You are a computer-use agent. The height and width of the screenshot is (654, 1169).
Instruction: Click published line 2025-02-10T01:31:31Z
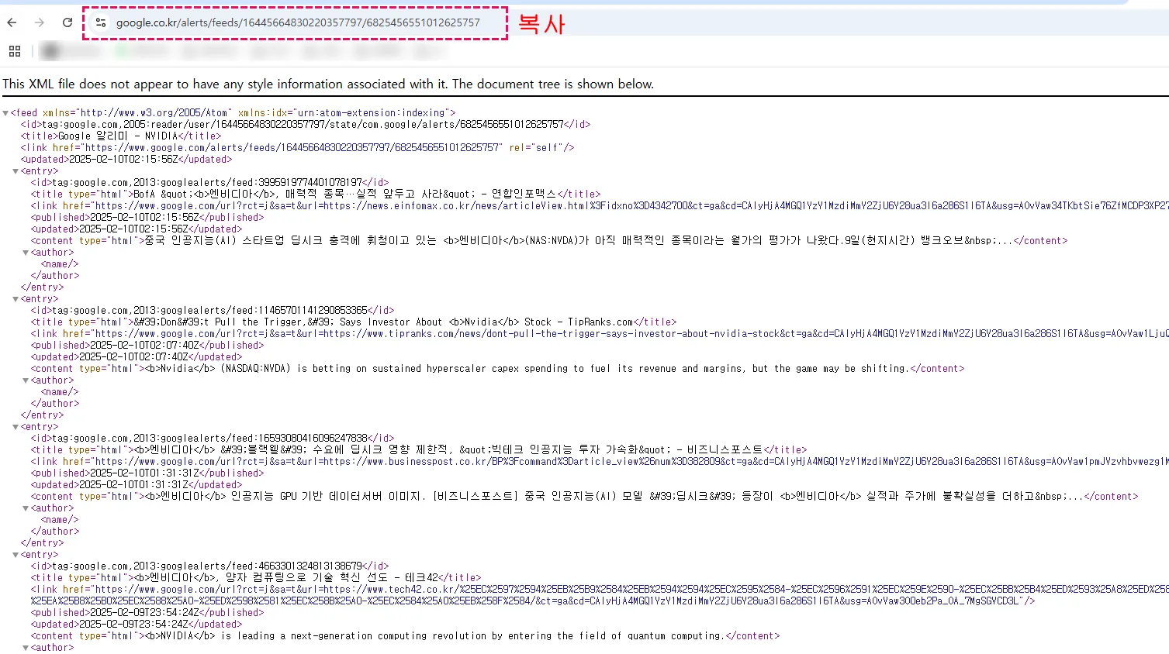coord(147,473)
